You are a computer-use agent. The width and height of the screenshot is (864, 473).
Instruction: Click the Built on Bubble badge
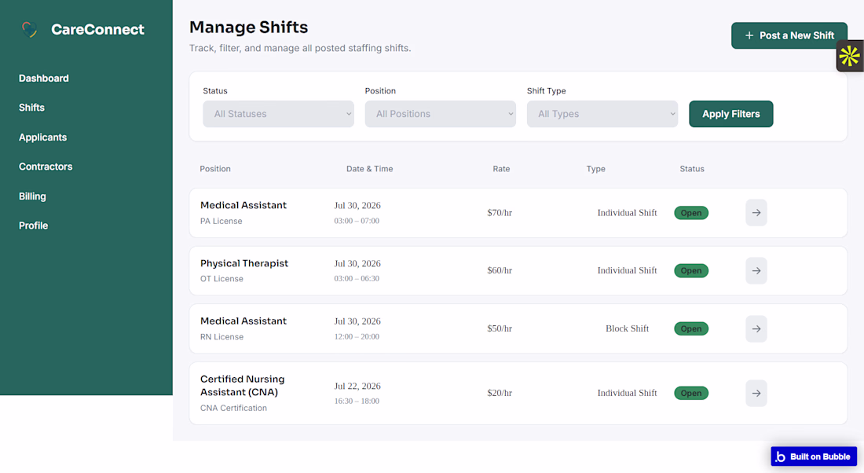pos(814,456)
